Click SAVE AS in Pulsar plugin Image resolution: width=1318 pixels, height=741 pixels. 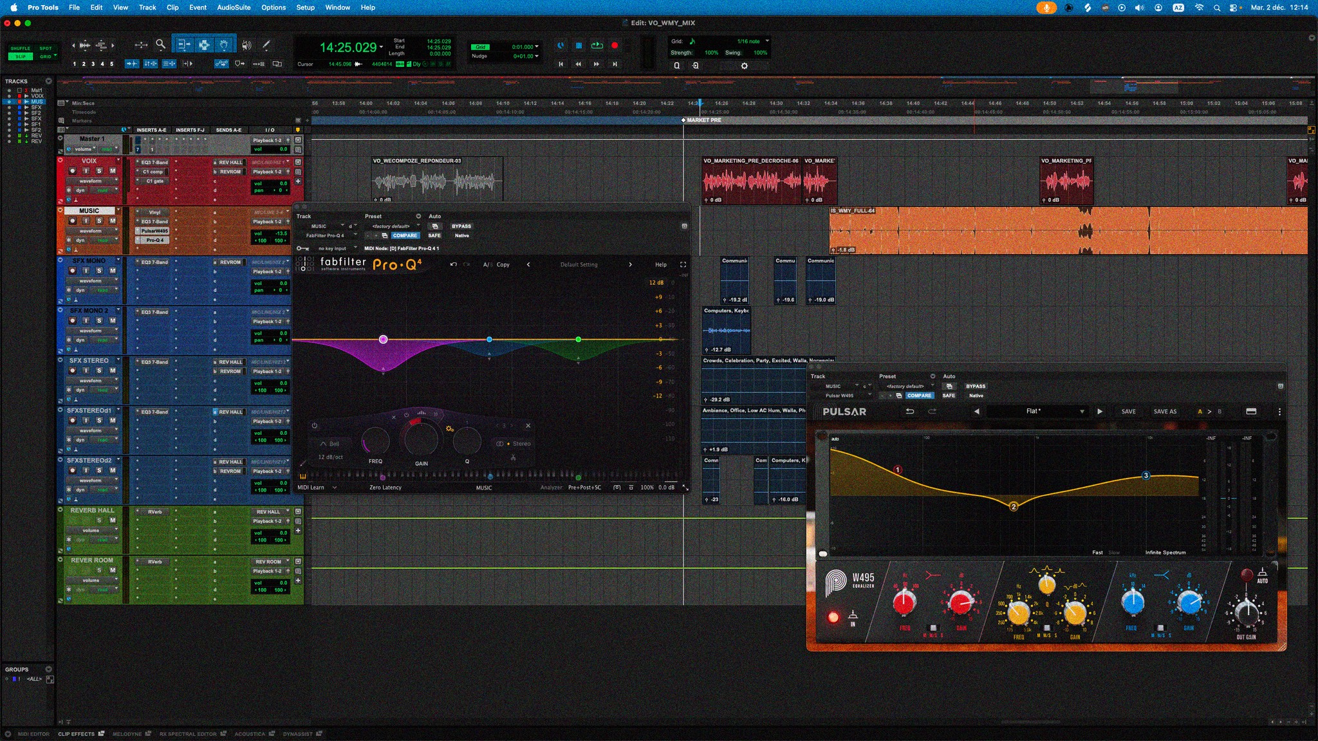[x=1164, y=412]
